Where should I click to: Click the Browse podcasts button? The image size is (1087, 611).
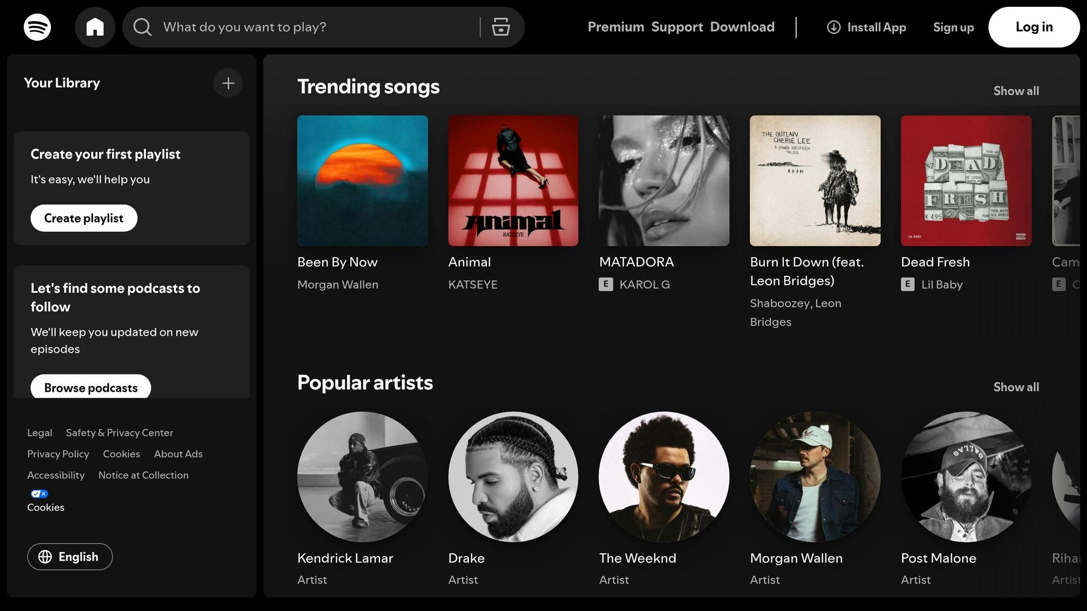(x=91, y=387)
